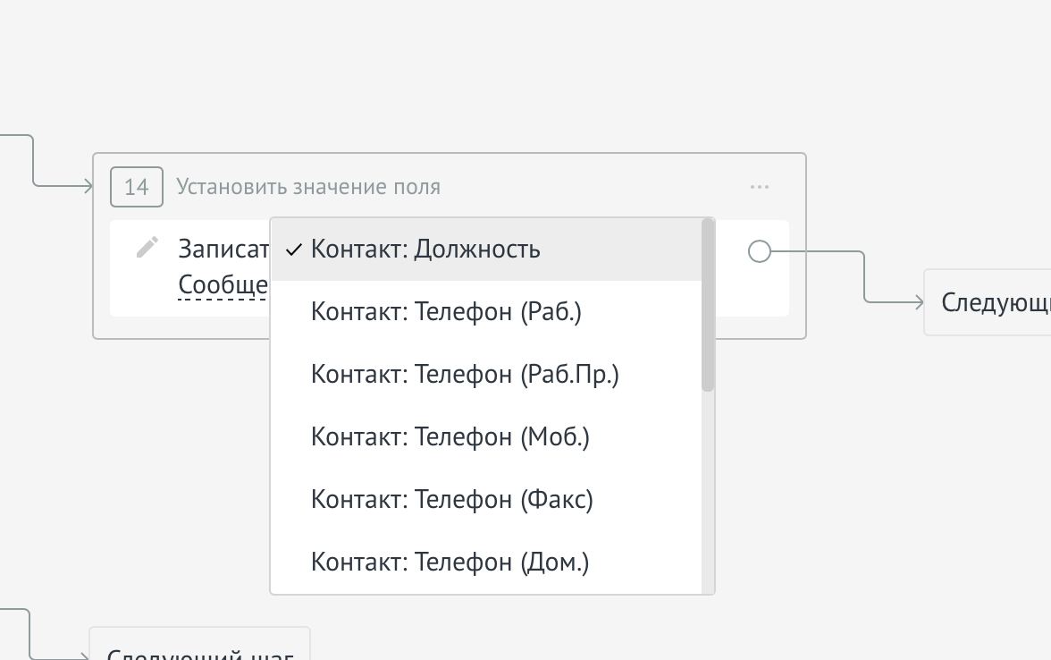The width and height of the screenshot is (1051, 660).
Task: Click the step number badge 14
Action: pos(137,187)
